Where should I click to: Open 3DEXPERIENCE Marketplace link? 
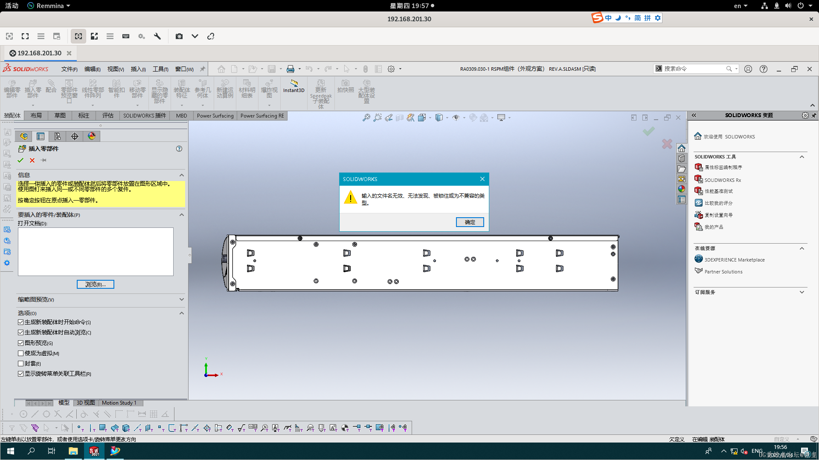tap(734, 260)
